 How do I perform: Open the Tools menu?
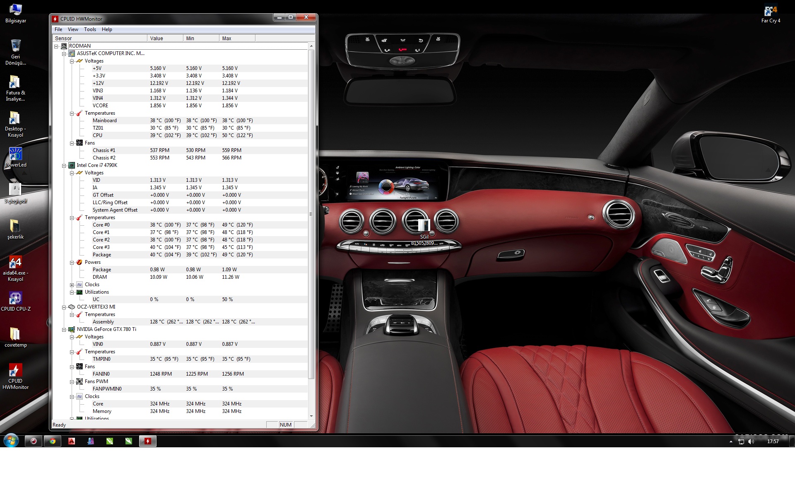[x=90, y=29]
